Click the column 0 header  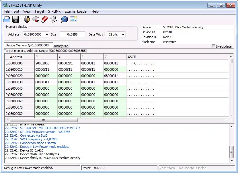[x=46, y=57]
